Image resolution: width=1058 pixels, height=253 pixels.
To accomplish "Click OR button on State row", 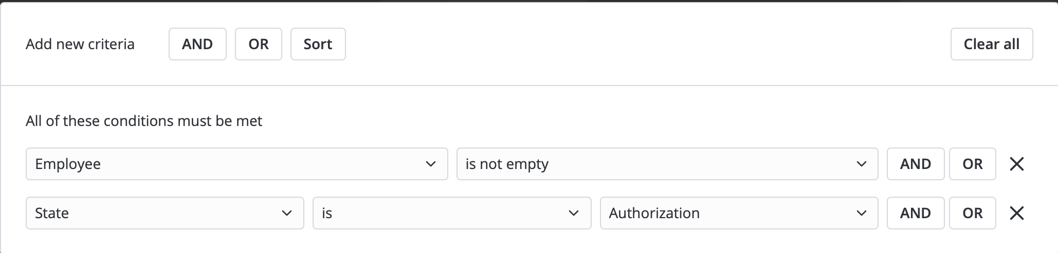I will 972,213.
